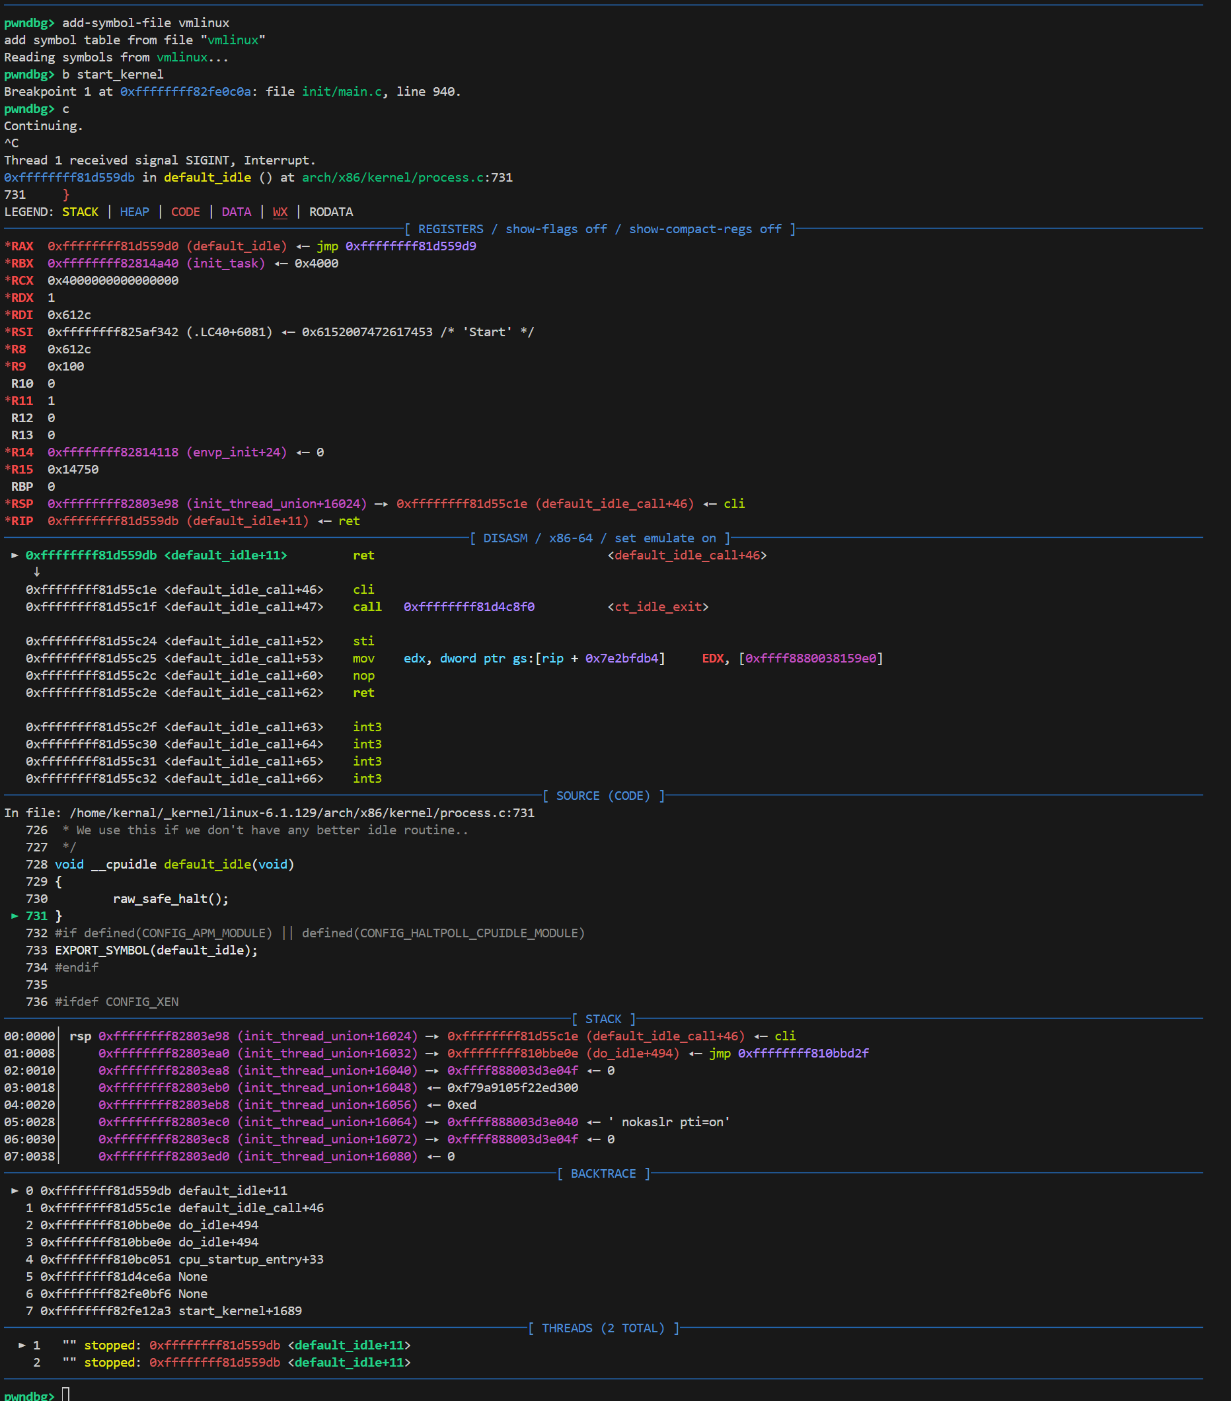Click the BACKTRACE section header

(603, 1173)
